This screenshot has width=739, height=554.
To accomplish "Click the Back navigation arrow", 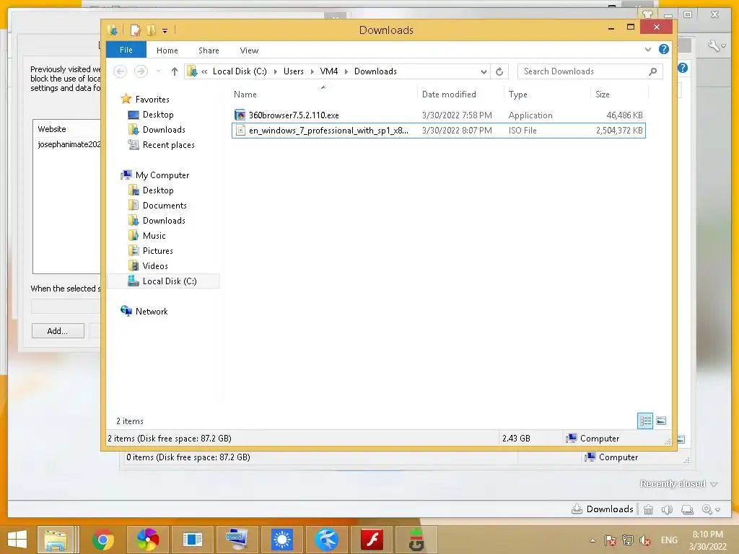I will (121, 71).
